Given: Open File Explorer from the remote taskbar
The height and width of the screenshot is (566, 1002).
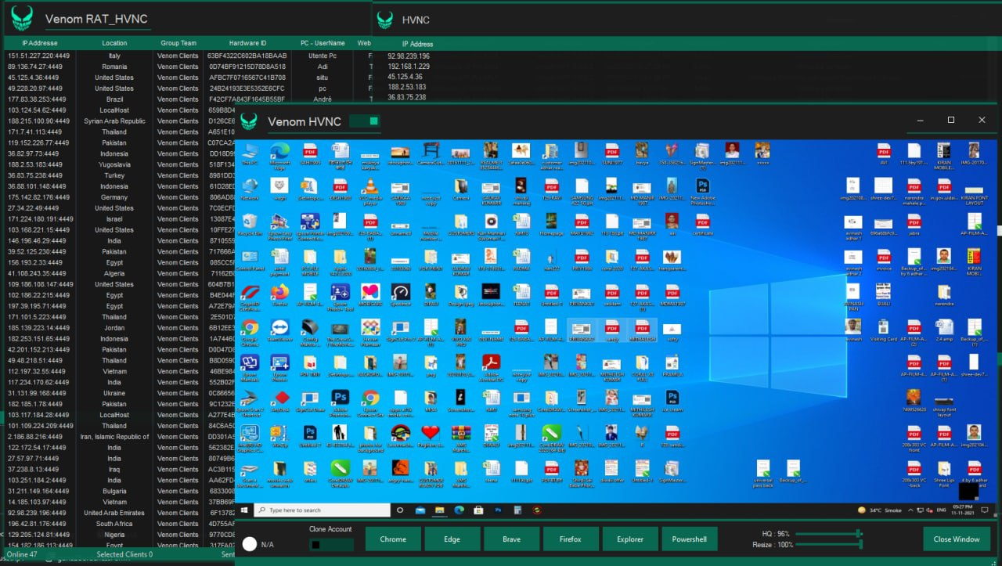Looking at the screenshot, I should coord(440,510).
